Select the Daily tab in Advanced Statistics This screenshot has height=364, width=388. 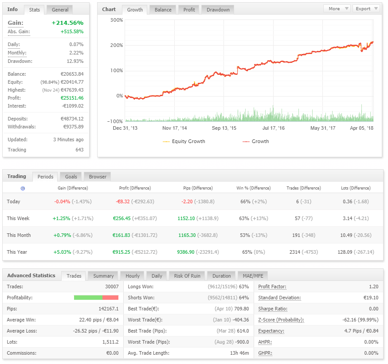pos(157,276)
